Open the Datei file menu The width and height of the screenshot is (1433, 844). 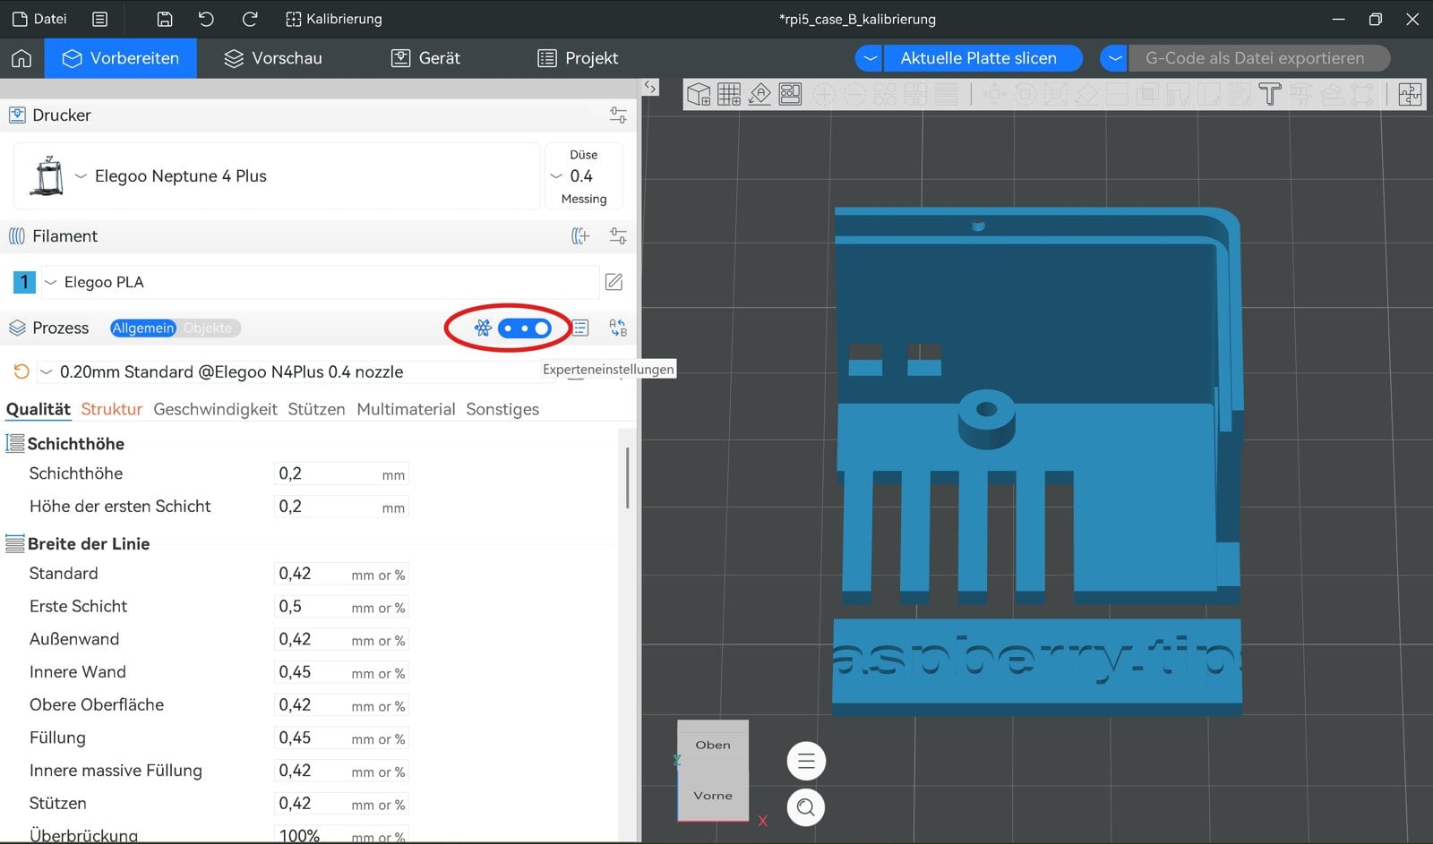pyautogui.click(x=39, y=19)
